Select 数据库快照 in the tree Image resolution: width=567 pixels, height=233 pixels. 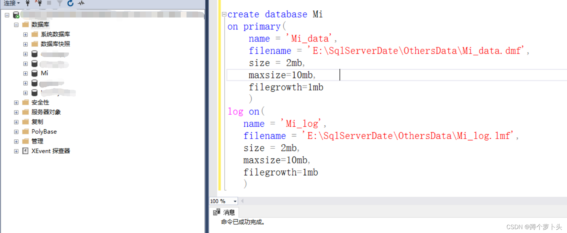(x=55, y=44)
